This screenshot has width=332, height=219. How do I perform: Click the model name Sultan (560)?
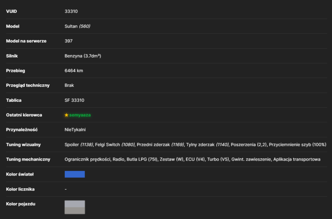pos(77,26)
